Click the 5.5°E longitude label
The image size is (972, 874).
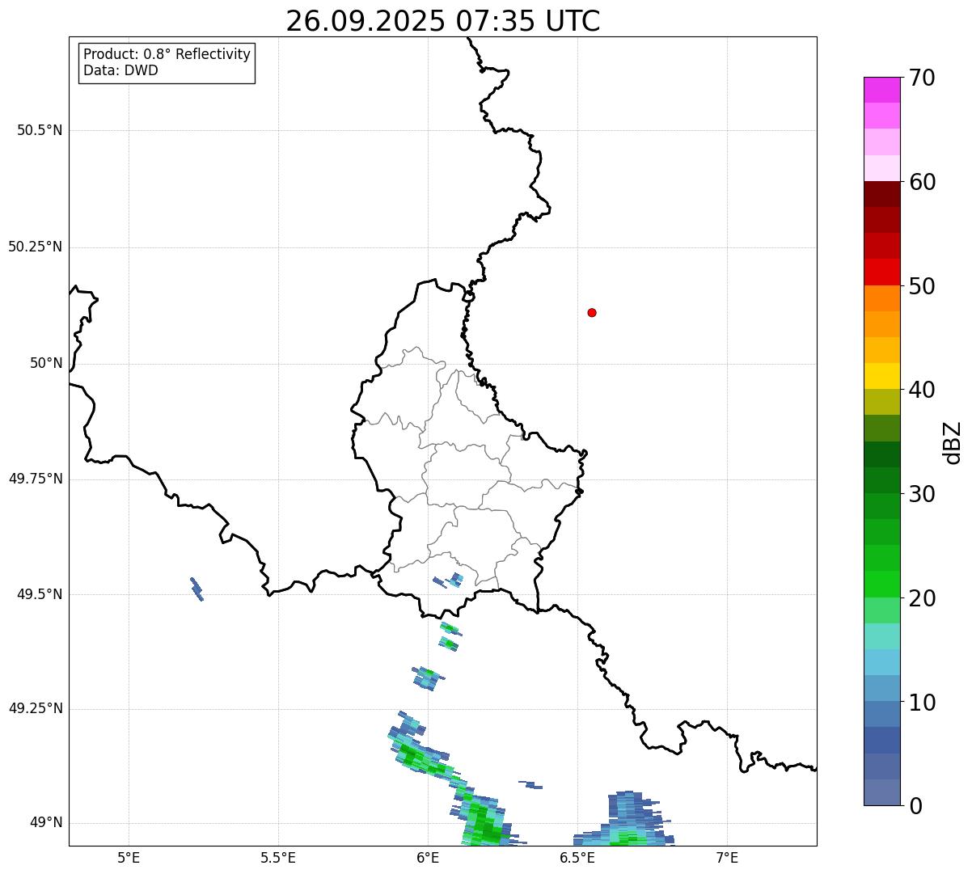coord(278,858)
